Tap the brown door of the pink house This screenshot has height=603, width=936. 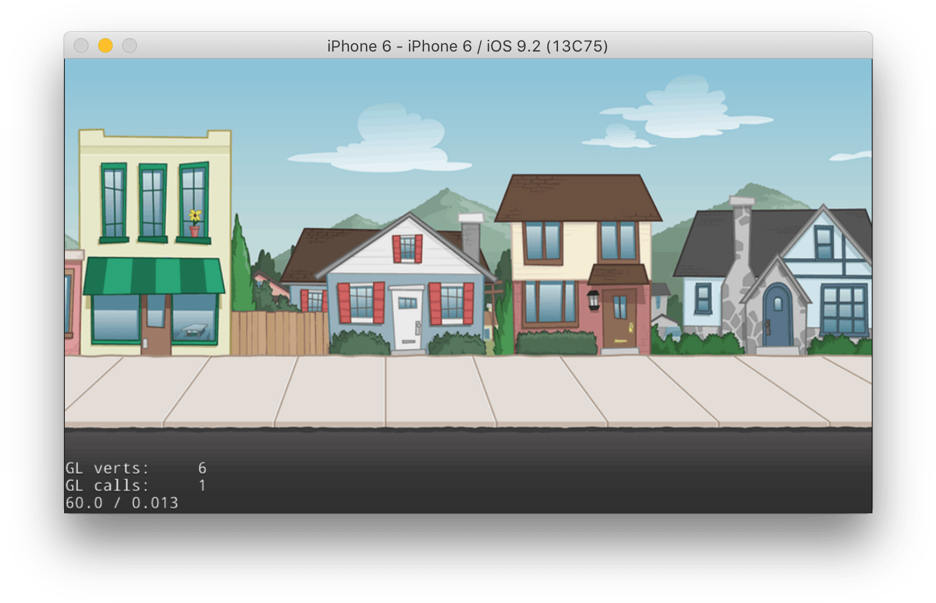click(619, 318)
